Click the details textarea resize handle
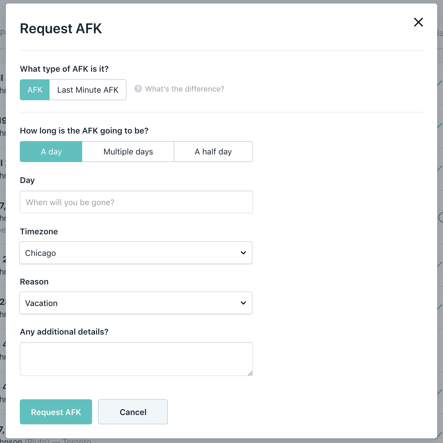The image size is (443, 443). pos(250,373)
